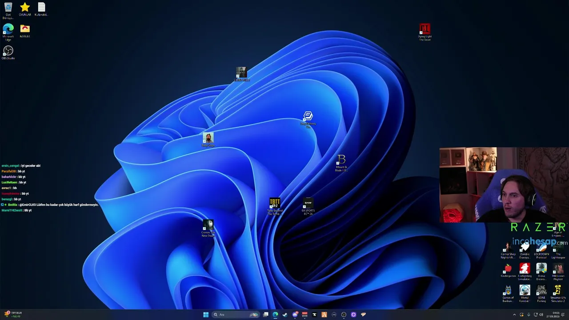Select the EA SPORTS FC 26 shortcut
Viewport: 569px width, 320px height.
click(308, 207)
